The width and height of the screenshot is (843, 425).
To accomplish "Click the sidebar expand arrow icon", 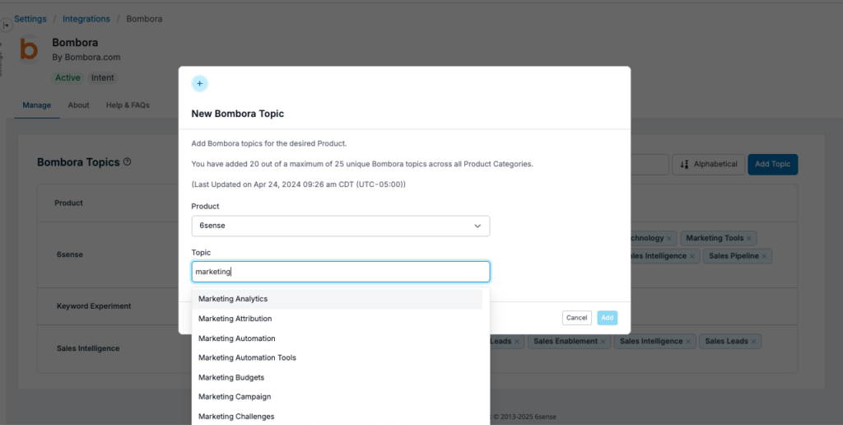I will click(x=7, y=26).
